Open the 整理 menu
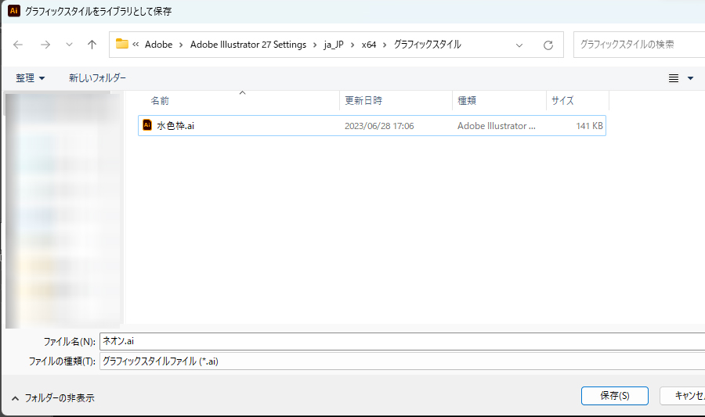 (30, 78)
